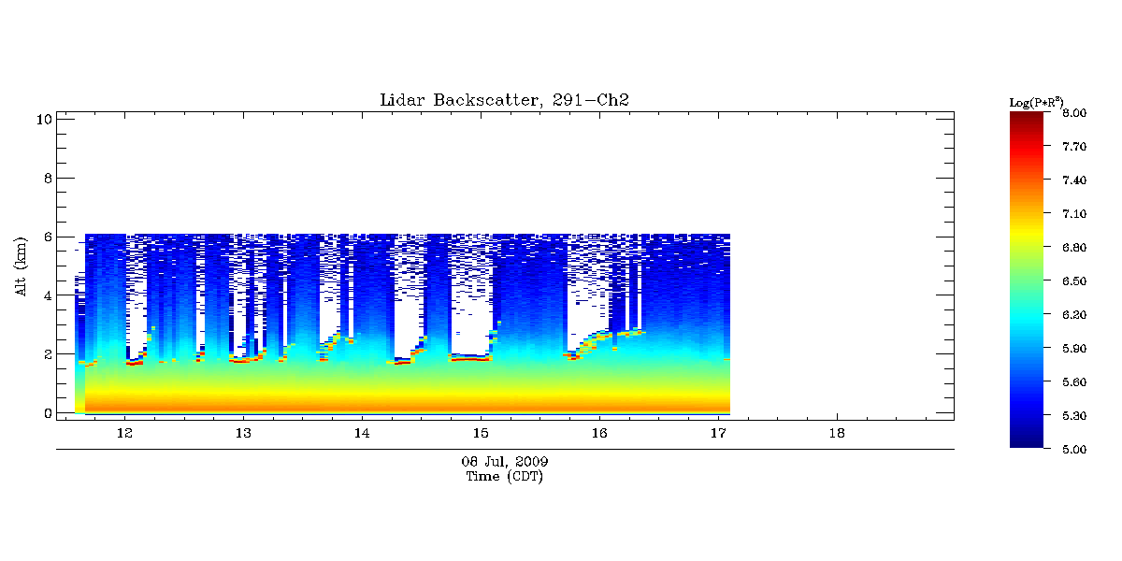Click the "Time (CDT)" axis label
The width and height of the screenshot is (1122, 561).
(x=504, y=476)
